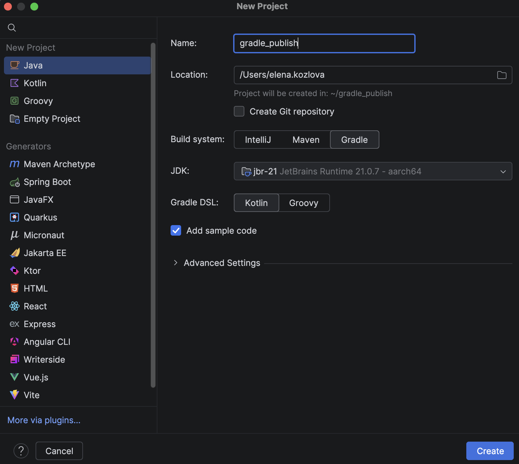
Task: Enable Create Git repository checkbox
Action: 239,111
